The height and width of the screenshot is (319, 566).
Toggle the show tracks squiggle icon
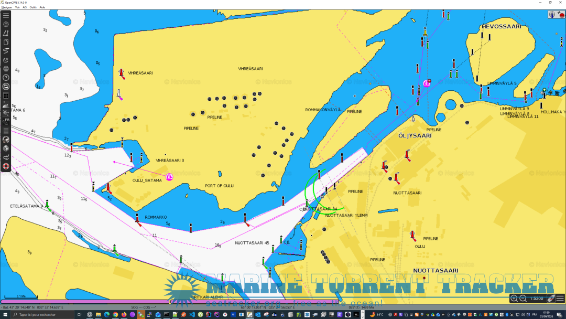6,51
